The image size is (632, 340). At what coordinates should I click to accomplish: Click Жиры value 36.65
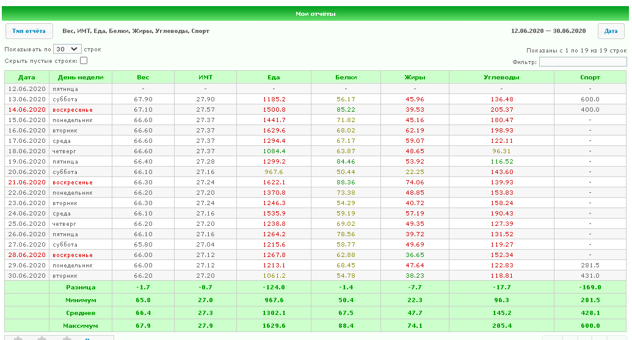coord(415,255)
